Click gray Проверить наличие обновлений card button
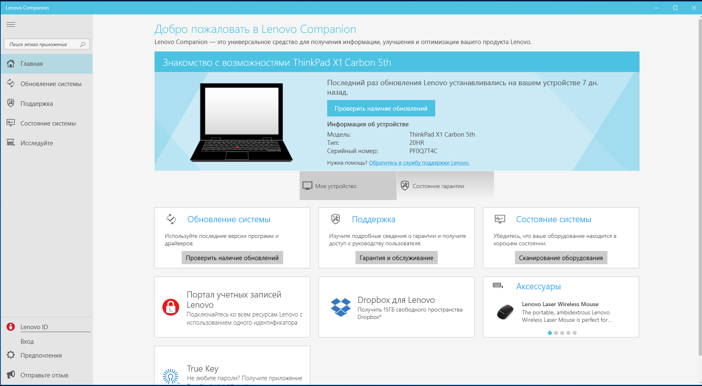Viewport: 702px width, 386px height. [232, 258]
